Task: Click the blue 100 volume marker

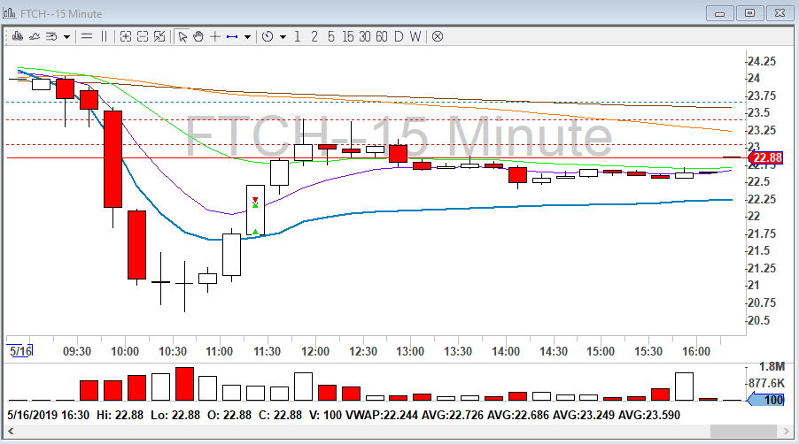Action: 766,400
